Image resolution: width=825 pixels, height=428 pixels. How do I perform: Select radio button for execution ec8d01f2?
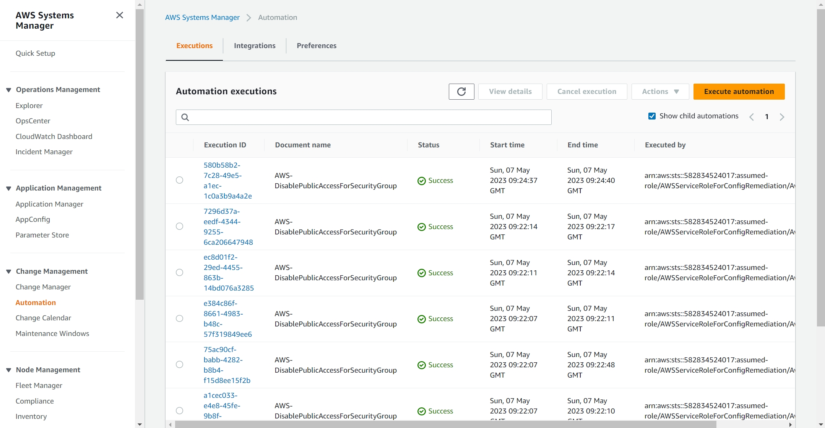point(179,273)
